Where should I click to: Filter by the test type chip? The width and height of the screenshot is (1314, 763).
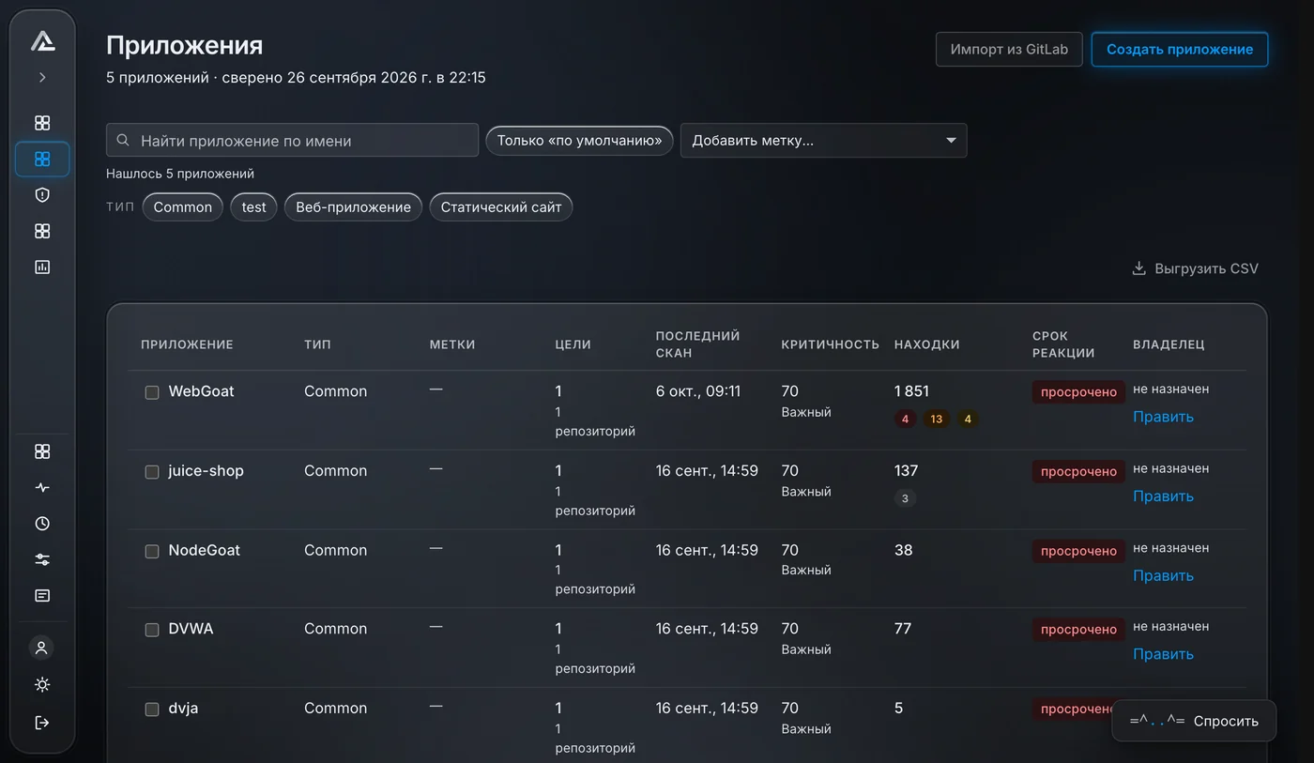point(253,207)
